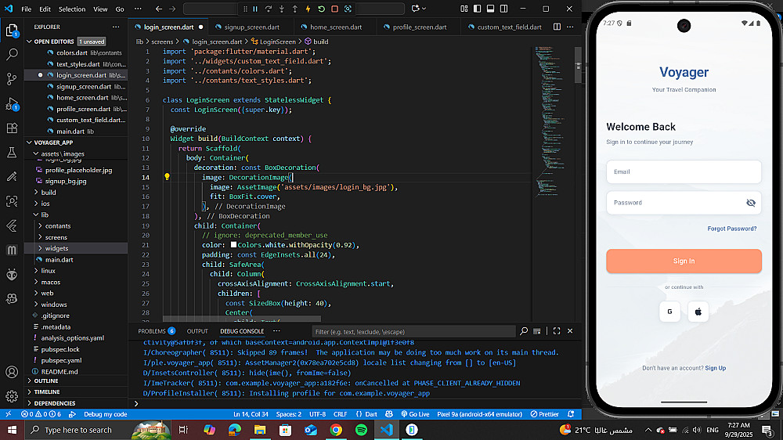
Task: Open the Run and Debug view
Action: pos(12,104)
